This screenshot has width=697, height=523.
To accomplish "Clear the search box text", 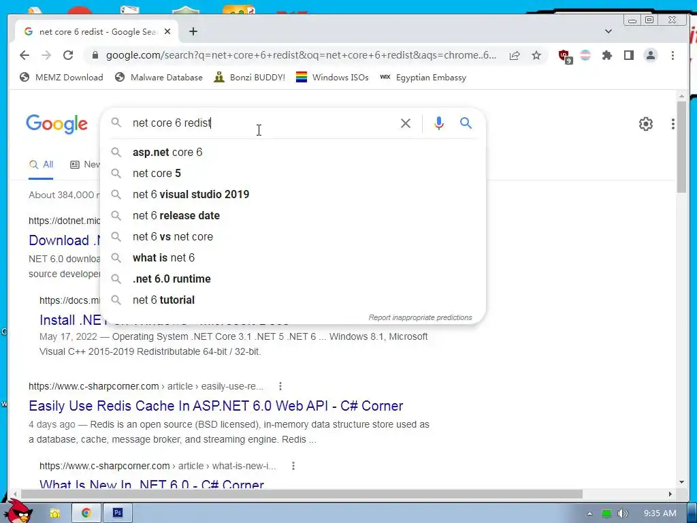I will 406,123.
